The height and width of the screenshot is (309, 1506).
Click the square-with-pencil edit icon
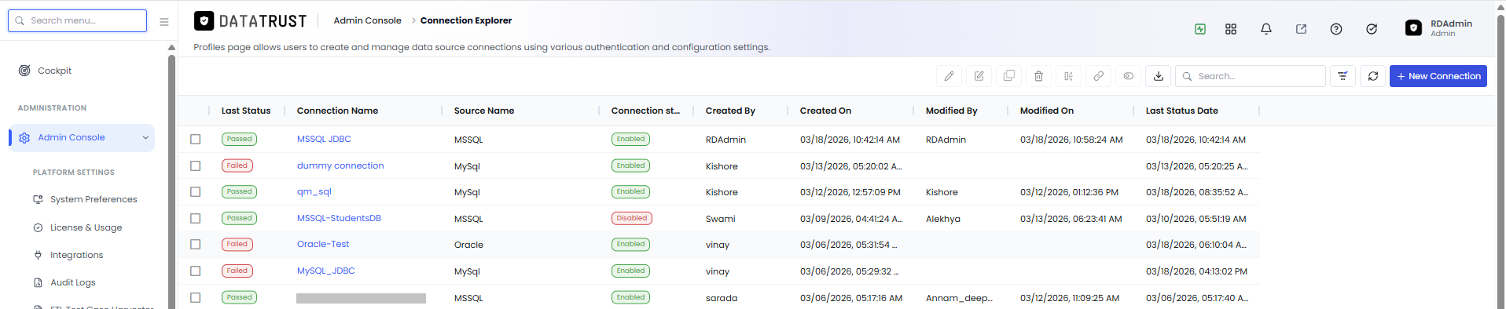tap(979, 76)
